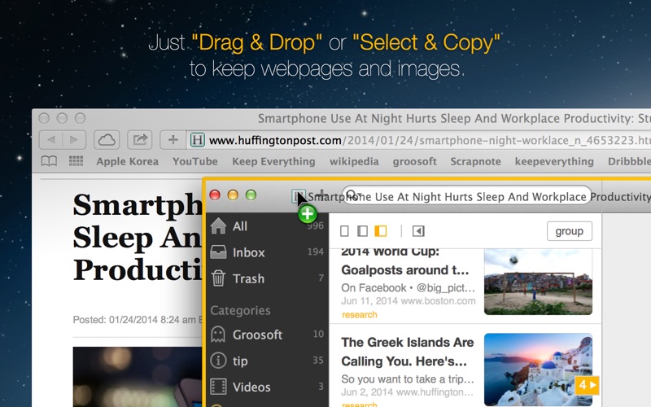
Task: Click the All home icon
Action: click(x=218, y=226)
